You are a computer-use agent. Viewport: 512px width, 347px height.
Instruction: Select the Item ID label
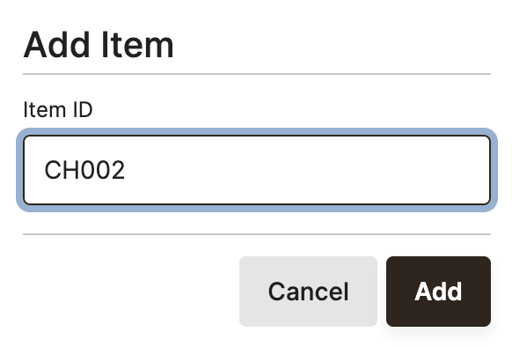point(58,109)
